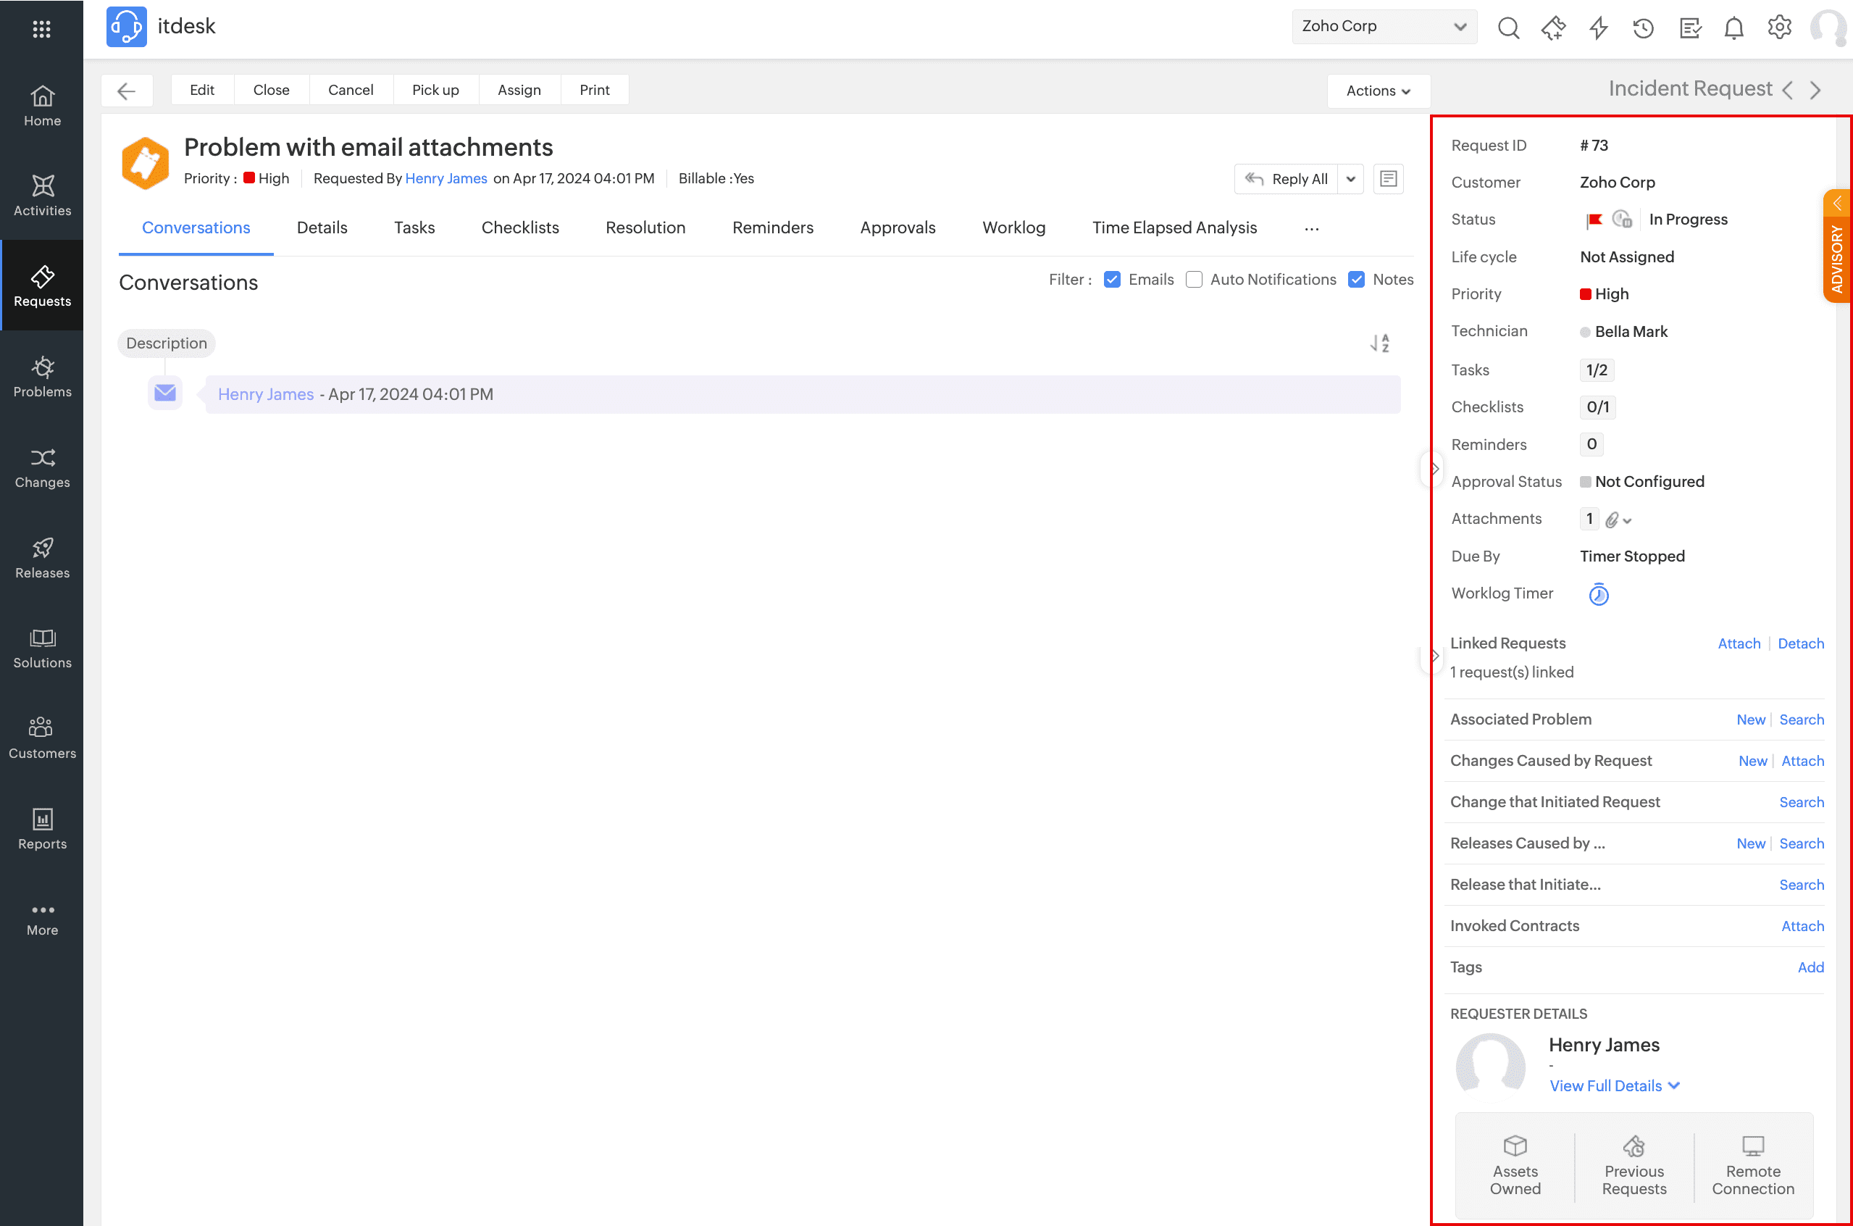Open the notifications bell icon
Viewport: 1853px width, 1226px height.
(x=1733, y=28)
